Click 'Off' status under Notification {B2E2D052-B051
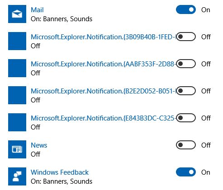This screenshot has height=190, width=223. (x=35, y=100)
